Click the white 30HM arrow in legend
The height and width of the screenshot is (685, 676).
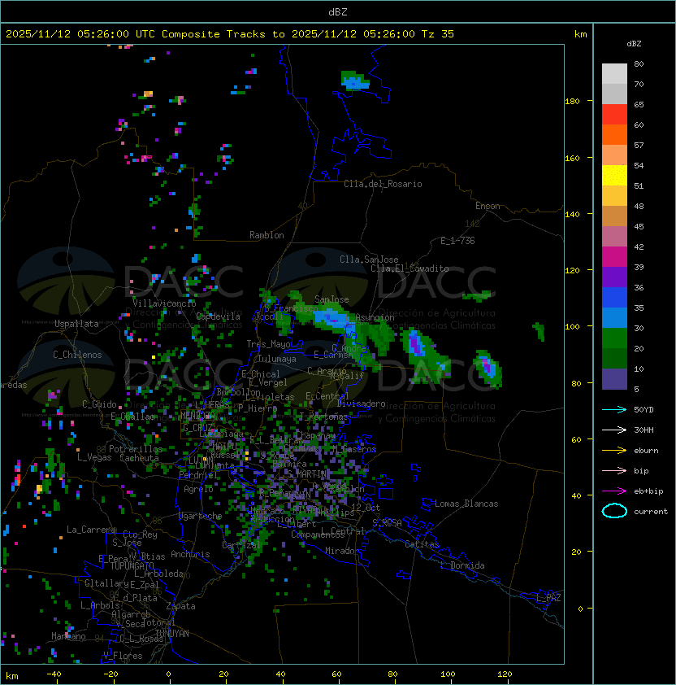coord(614,430)
